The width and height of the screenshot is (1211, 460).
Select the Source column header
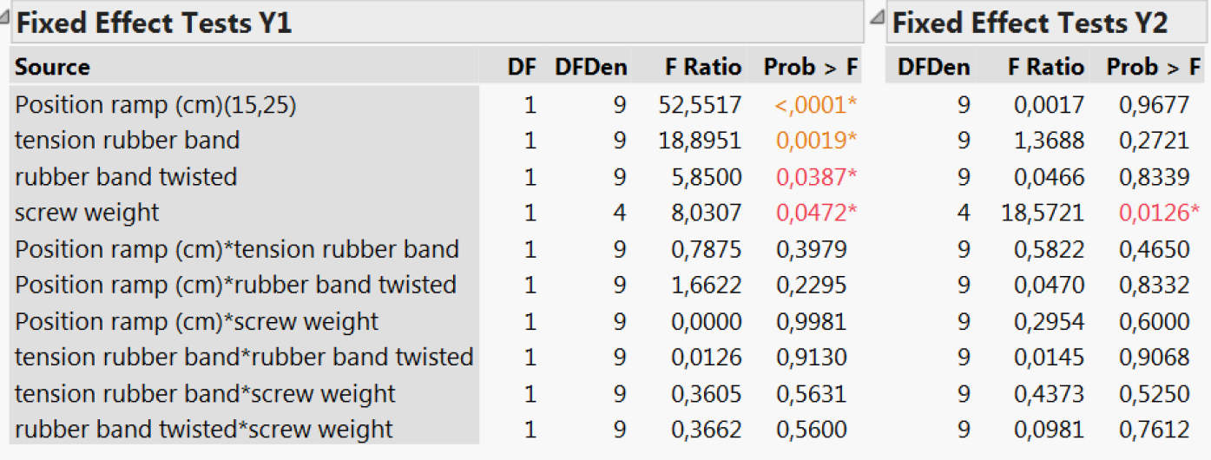[x=53, y=67]
